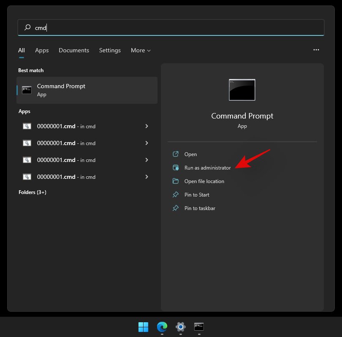This screenshot has height=337, width=342.
Task: Open the Settings gear icon in taskbar
Action: click(181, 326)
